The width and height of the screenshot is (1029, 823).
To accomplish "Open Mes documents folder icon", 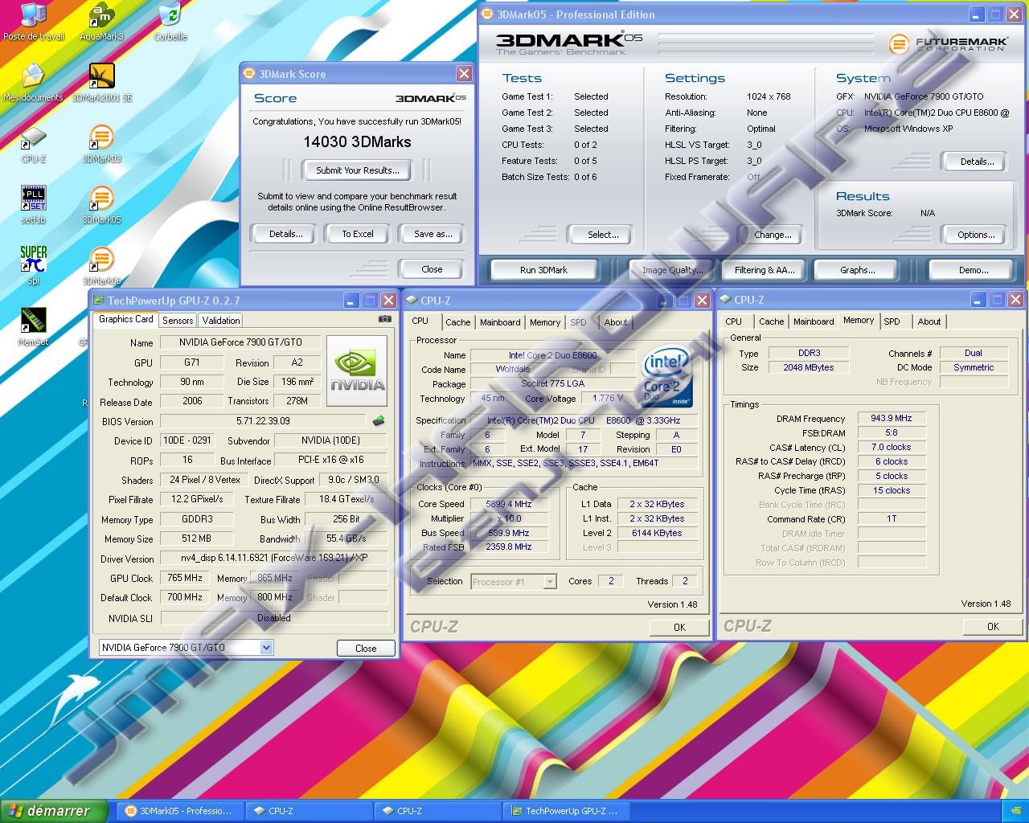I will click(x=33, y=83).
